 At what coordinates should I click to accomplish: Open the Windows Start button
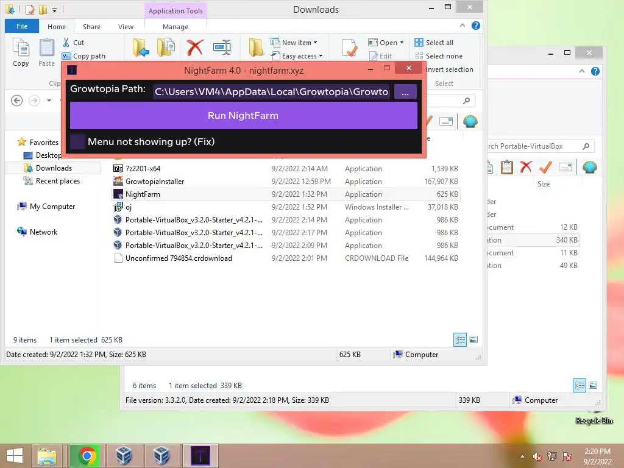15,456
